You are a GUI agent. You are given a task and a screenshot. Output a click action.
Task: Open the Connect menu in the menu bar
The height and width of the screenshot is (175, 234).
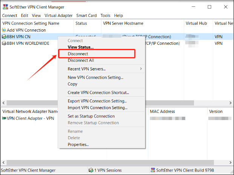[x=9, y=15]
